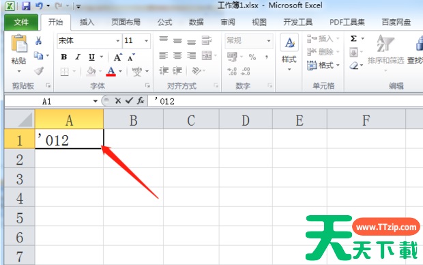Screen dimensions: 423x265
Task: Toggle Italic formatting
Action: point(78,57)
